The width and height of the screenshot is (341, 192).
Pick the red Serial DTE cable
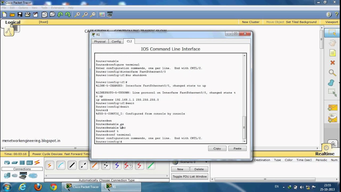(x=139, y=166)
